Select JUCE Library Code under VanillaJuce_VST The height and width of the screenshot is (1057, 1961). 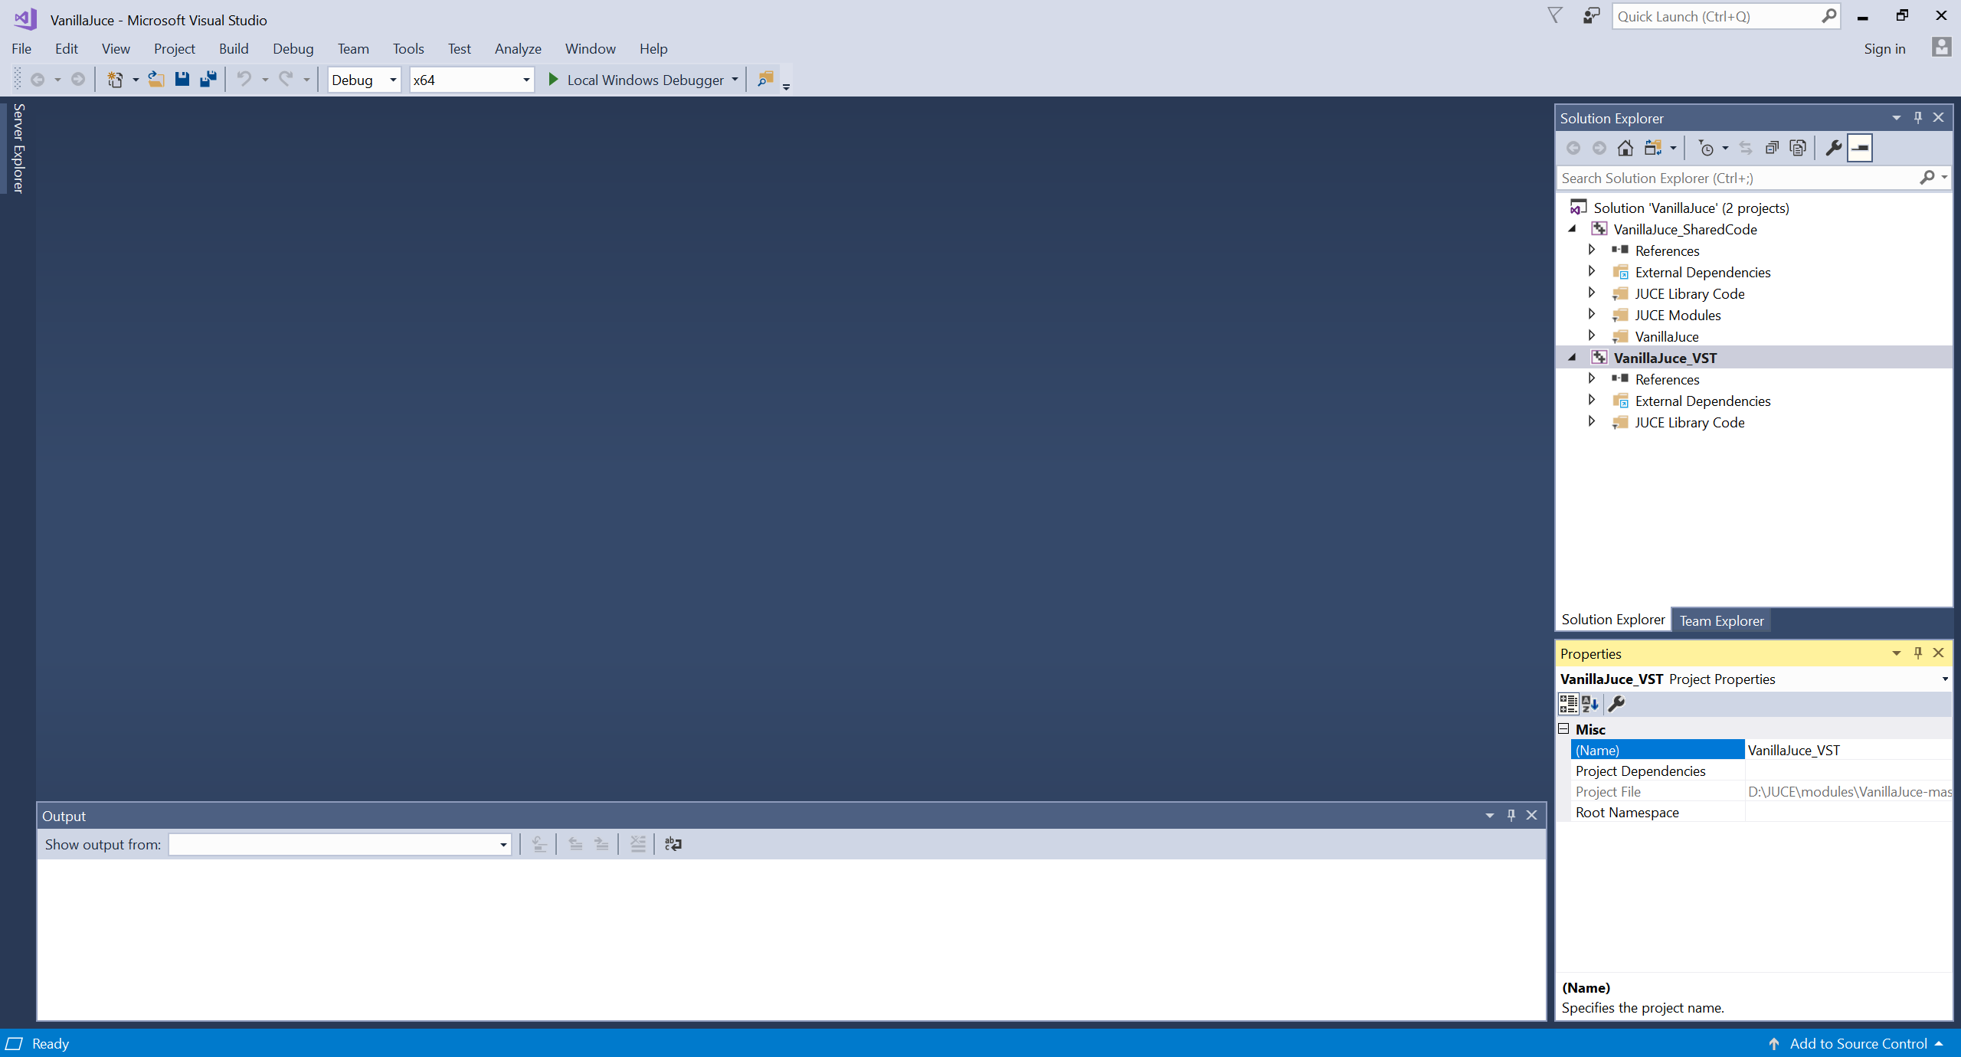[1690, 422]
